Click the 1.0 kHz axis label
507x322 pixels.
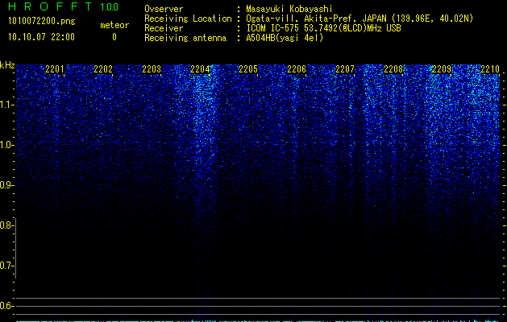click(x=6, y=145)
